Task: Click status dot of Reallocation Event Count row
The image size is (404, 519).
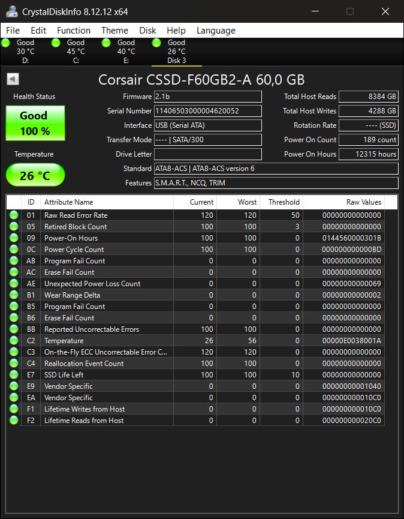Action: tap(14, 364)
